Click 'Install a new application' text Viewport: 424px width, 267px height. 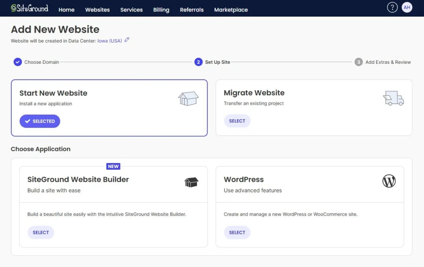[x=46, y=103]
